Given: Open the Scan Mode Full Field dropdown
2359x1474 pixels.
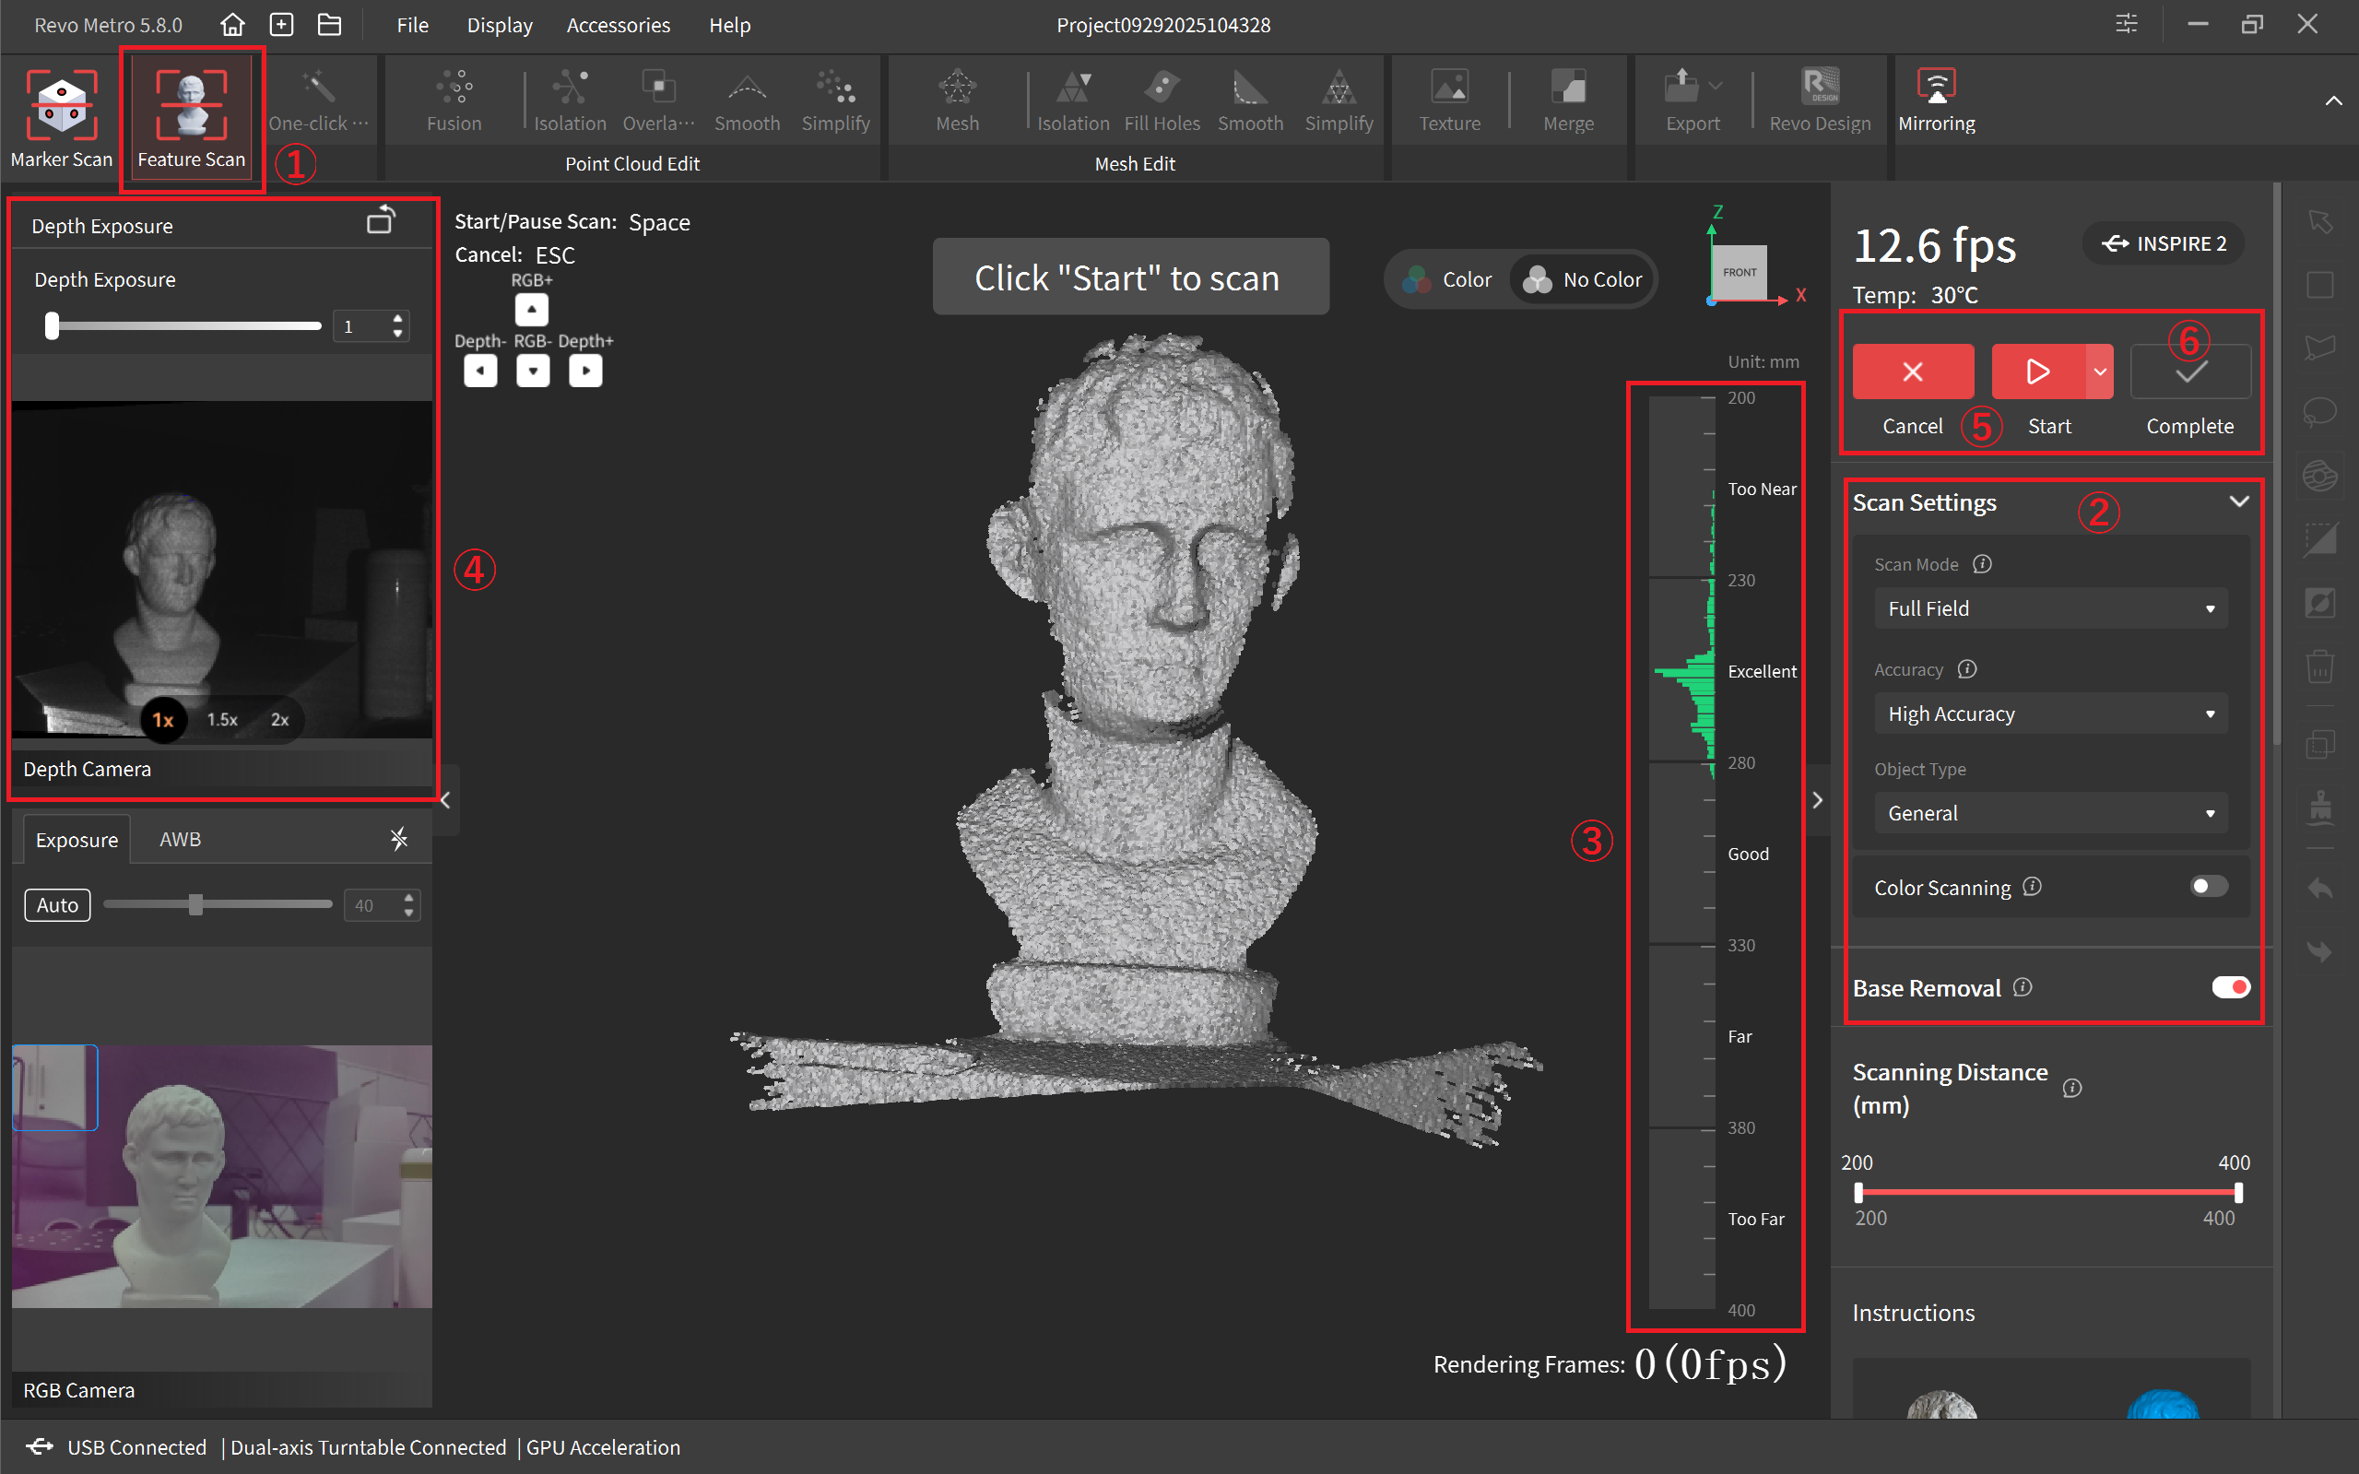Looking at the screenshot, I should tap(2049, 608).
